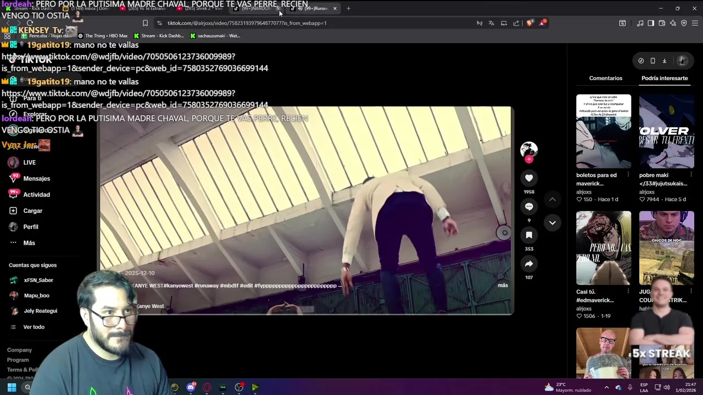This screenshot has width=703, height=395.
Task: Open taskbar weather widget 23°C
Action: pos(567,387)
